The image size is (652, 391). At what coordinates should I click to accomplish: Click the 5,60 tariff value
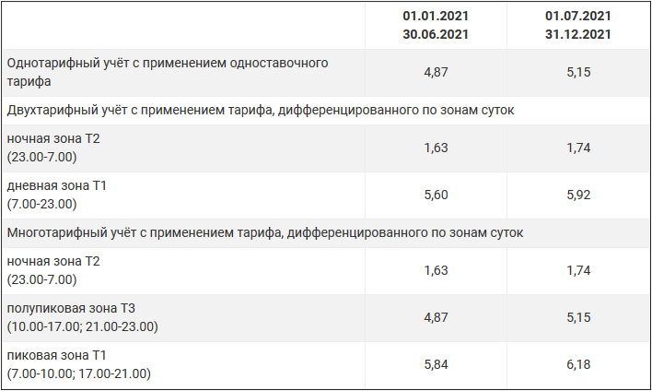pos(436,195)
